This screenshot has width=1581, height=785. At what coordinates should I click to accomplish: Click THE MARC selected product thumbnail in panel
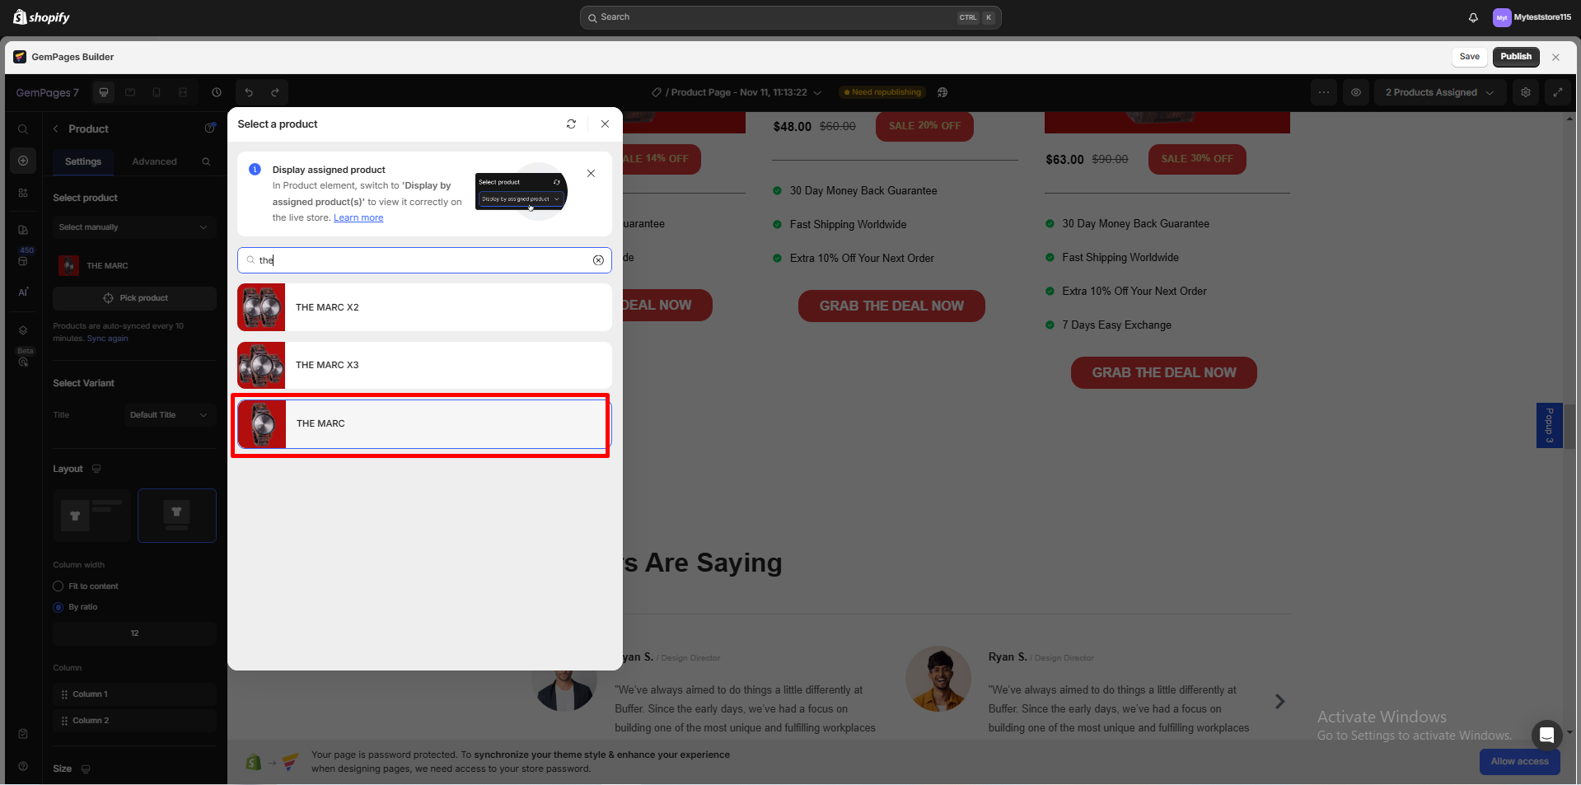69,266
